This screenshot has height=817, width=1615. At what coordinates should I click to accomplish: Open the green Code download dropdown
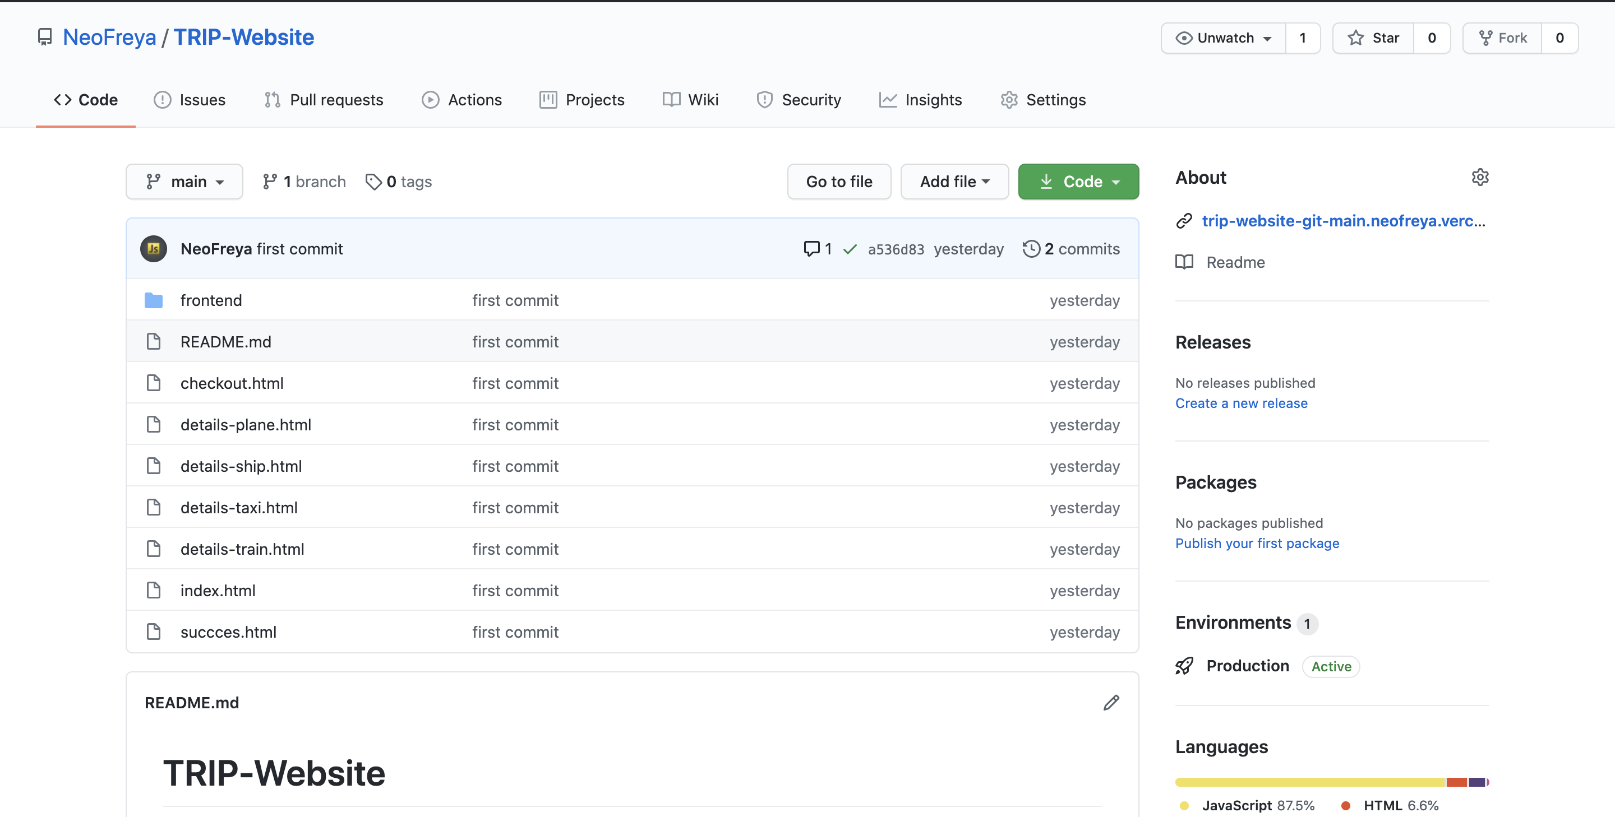(x=1078, y=182)
